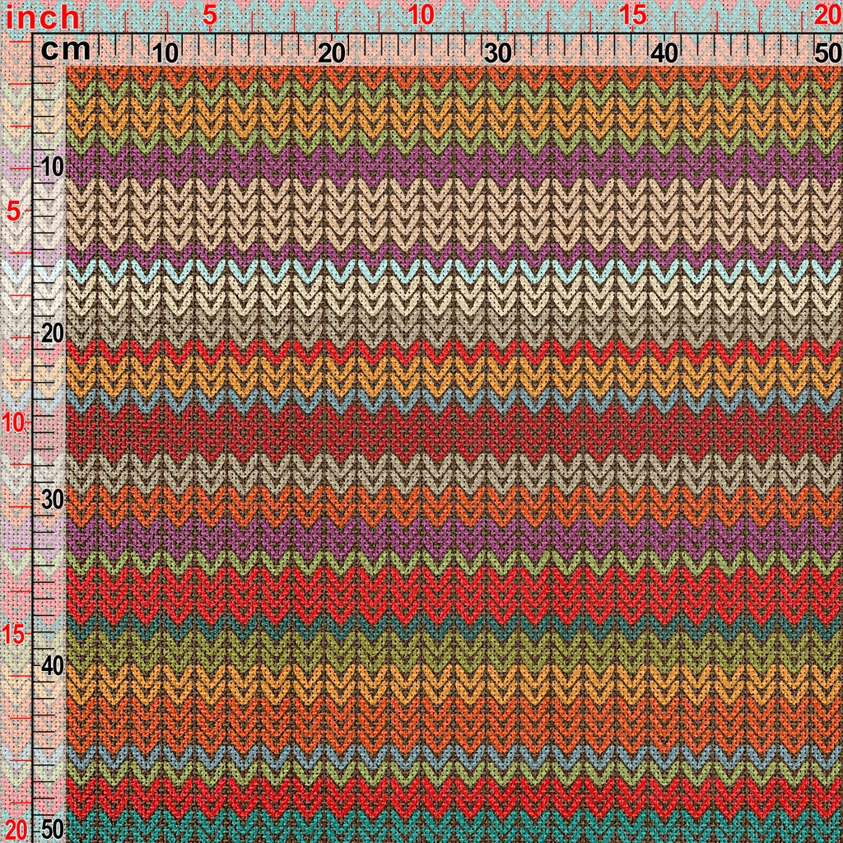Screen dimensions: 843x843
Task: Pick black "30" on the left cm ruler
Action: pyautogui.click(x=52, y=500)
